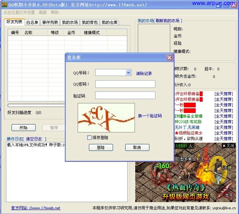This screenshot has height=214, width=239.
Task: Select the 我的仓库 tab
Action: click(x=109, y=22)
